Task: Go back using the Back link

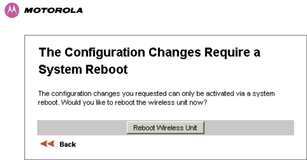Action: click(68, 144)
